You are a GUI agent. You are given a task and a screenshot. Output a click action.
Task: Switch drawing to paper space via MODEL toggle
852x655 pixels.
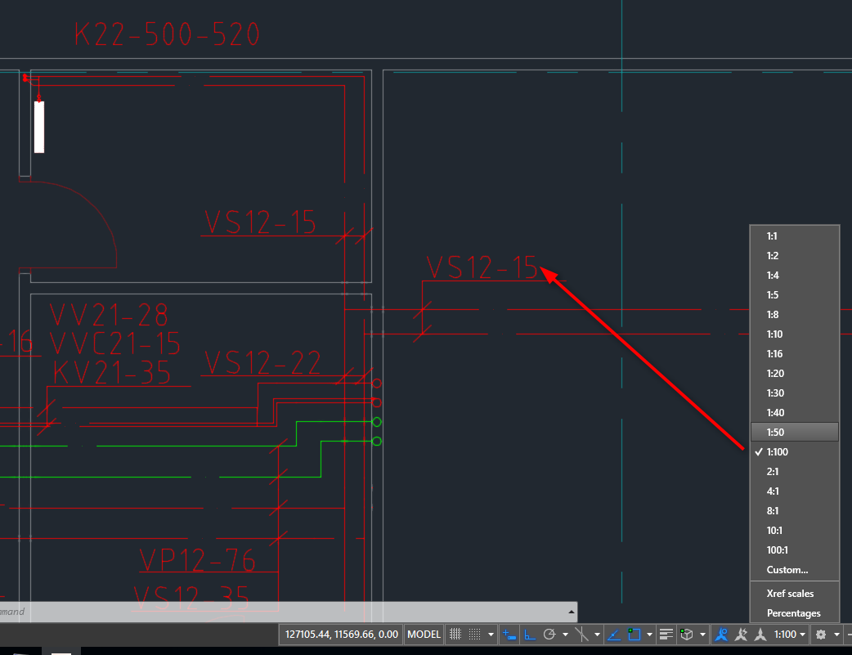click(x=424, y=634)
